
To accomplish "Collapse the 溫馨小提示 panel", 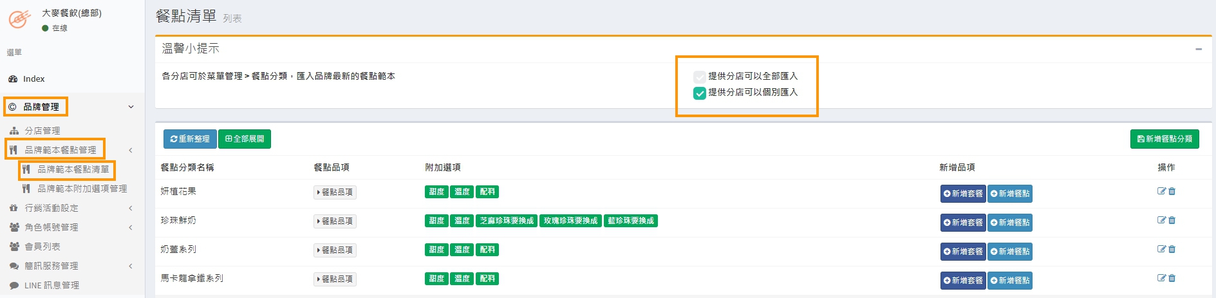I will [x=1198, y=49].
